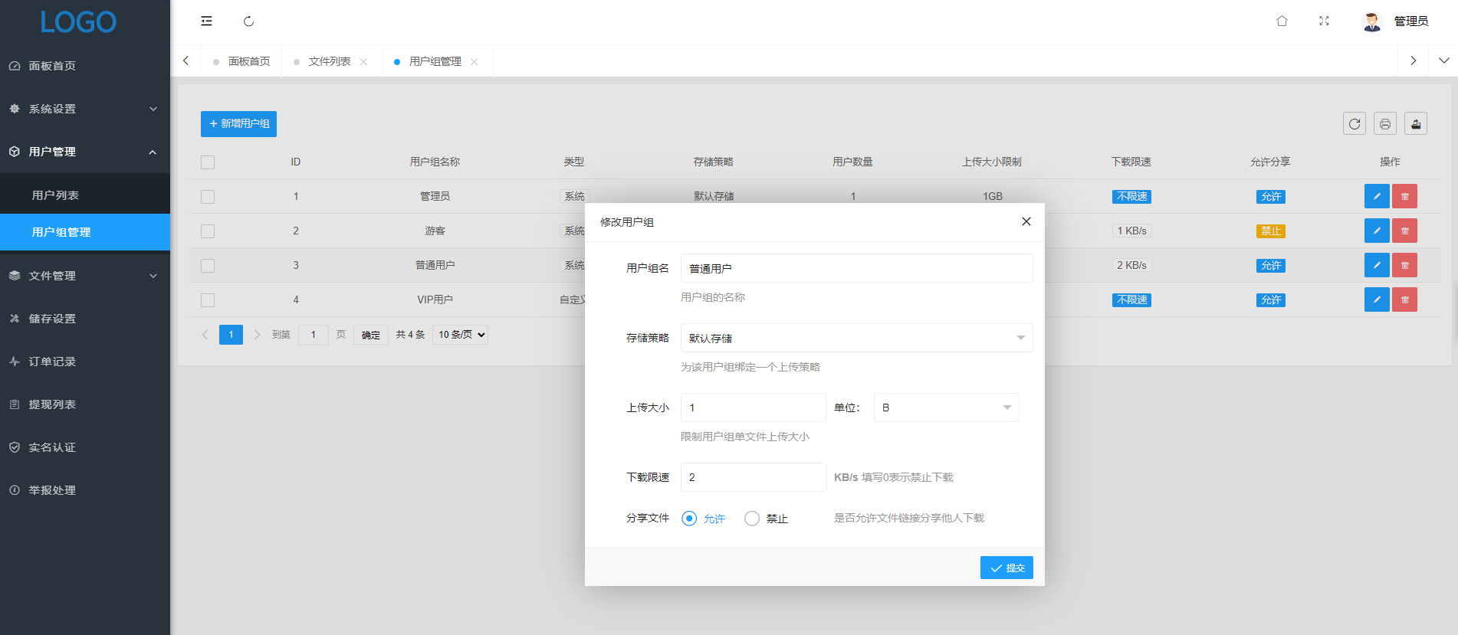The image size is (1458, 635).
Task: Toggle the select-all checkbox in table header
Action: [208, 162]
